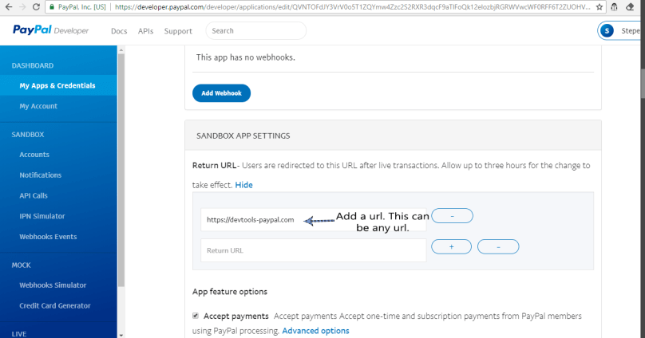The image size is (645, 338).
Task: Open the Docs menu
Action: pyautogui.click(x=119, y=31)
